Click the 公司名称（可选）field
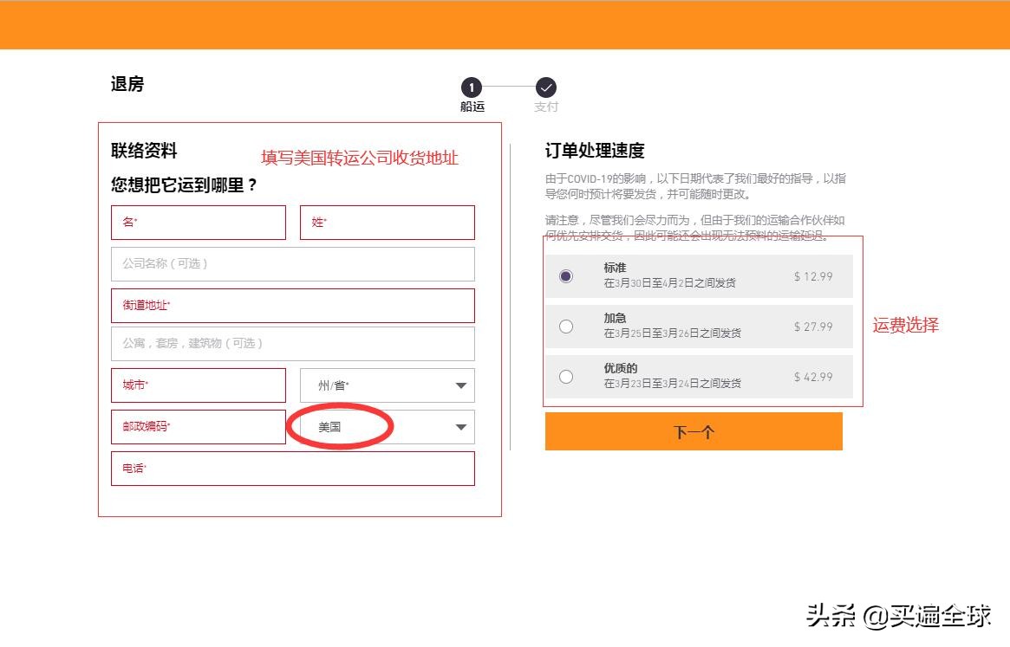Viewport: 1010px width, 647px height. pos(292,264)
